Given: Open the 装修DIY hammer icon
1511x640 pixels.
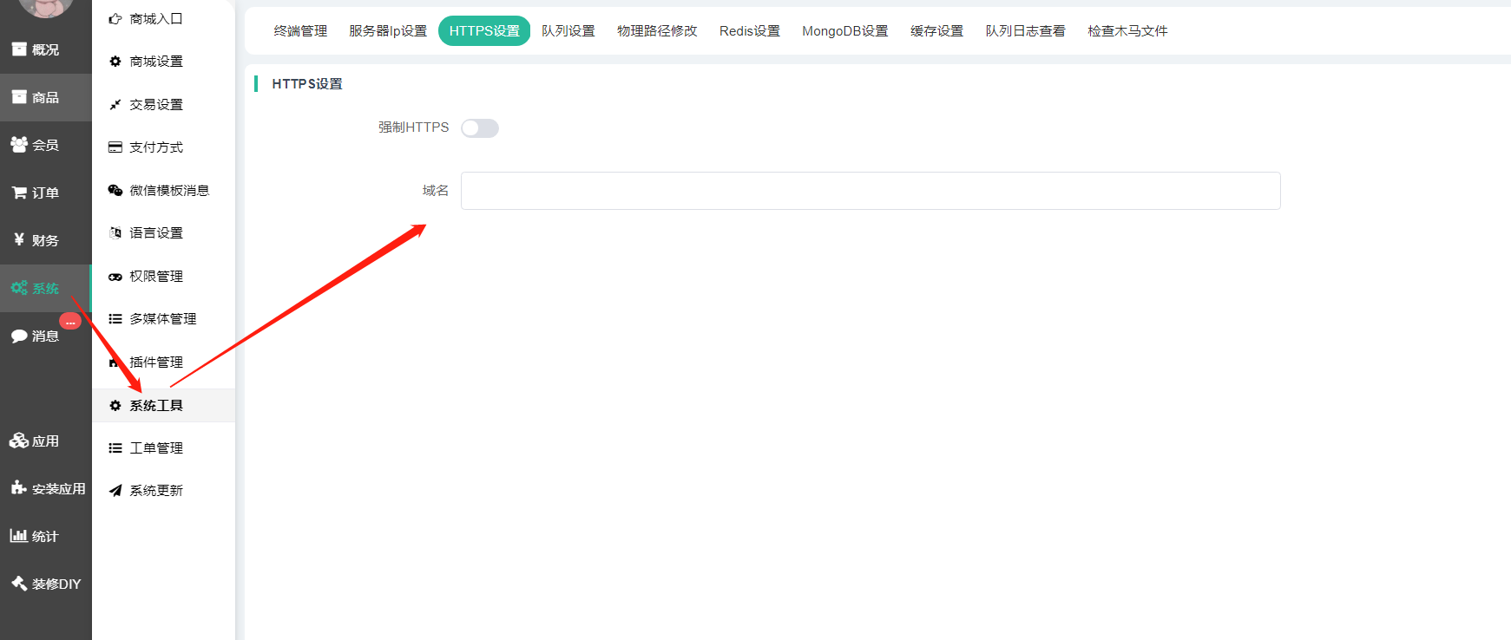Looking at the screenshot, I should [x=19, y=584].
